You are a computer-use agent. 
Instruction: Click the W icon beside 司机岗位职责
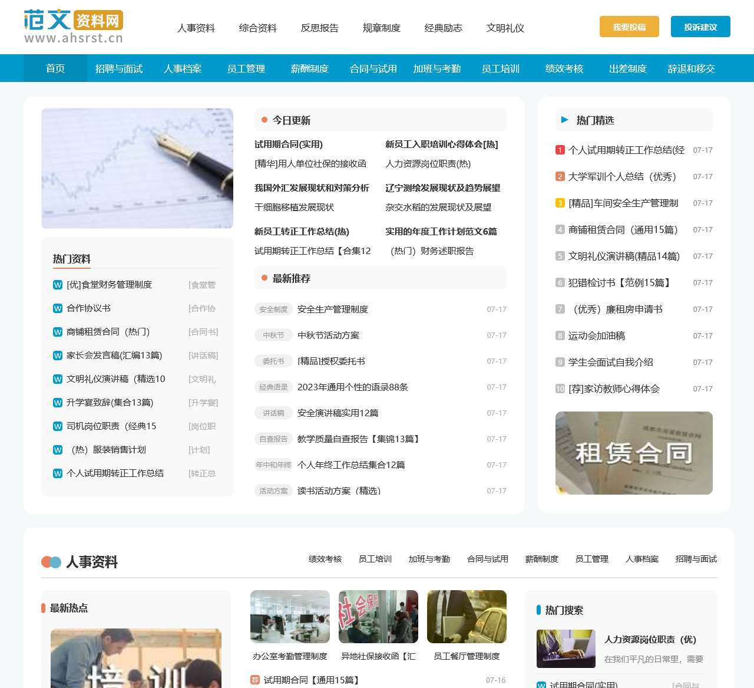pyautogui.click(x=58, y=426)
